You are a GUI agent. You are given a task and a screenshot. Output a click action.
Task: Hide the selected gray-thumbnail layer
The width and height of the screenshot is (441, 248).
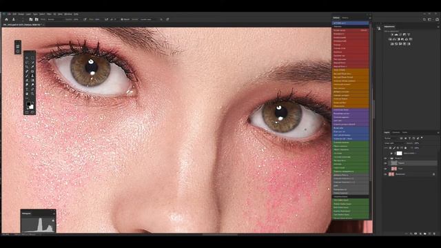pyautogui.click(x=386, y=163)
